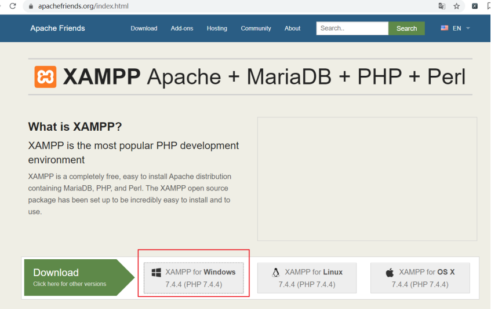
Task: Open the Community menu item
Action: [256, 28]
